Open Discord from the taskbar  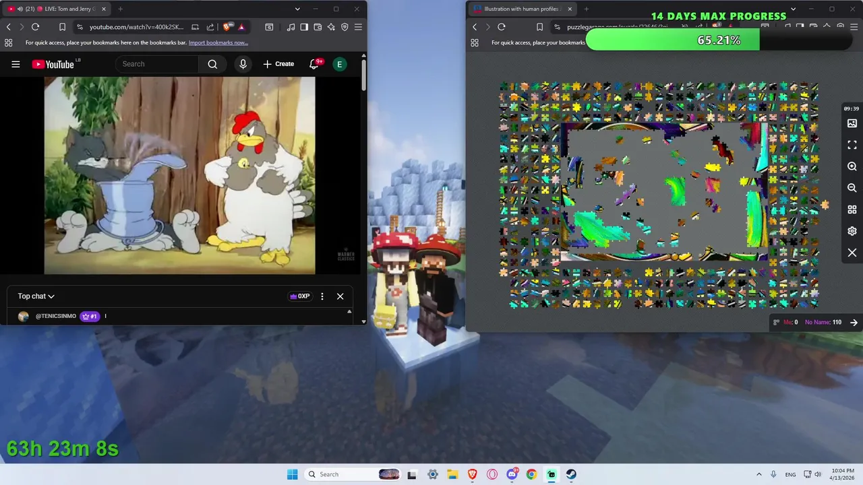[x=512, y=474]
